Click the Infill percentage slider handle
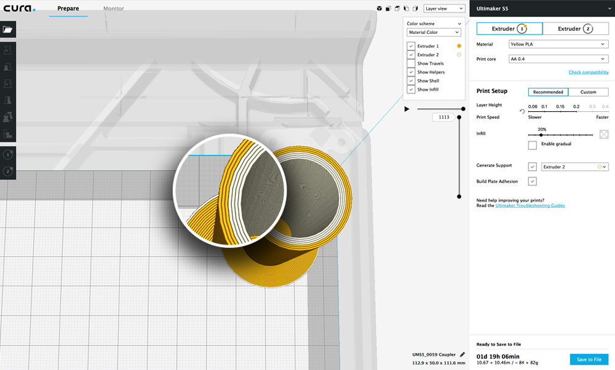615x370 pixels. 541,135
